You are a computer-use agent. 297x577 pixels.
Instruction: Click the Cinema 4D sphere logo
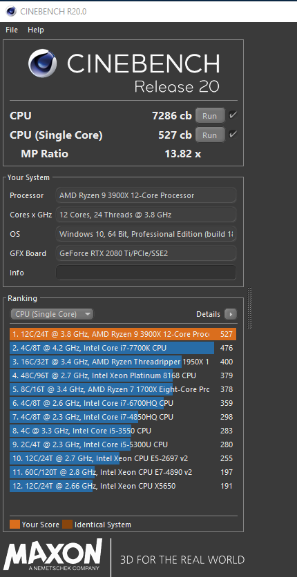point(43,63)
